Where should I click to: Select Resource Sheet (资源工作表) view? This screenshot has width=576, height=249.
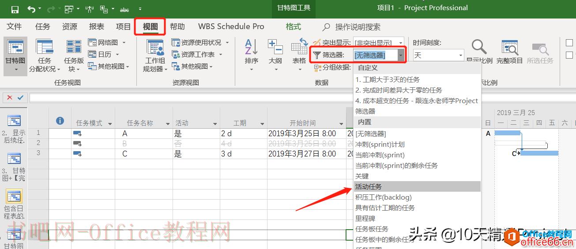(197, 54)
